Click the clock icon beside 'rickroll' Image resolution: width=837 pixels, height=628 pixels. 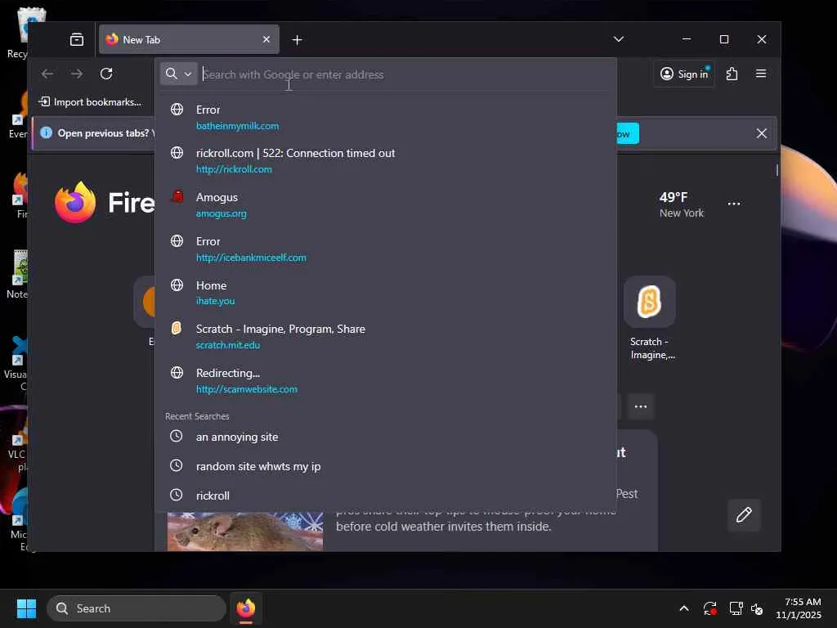tap(177, 495)
